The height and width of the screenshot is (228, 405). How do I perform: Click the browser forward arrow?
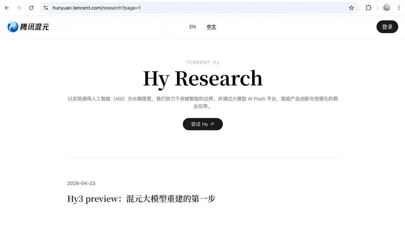click(x=19, y=8)
